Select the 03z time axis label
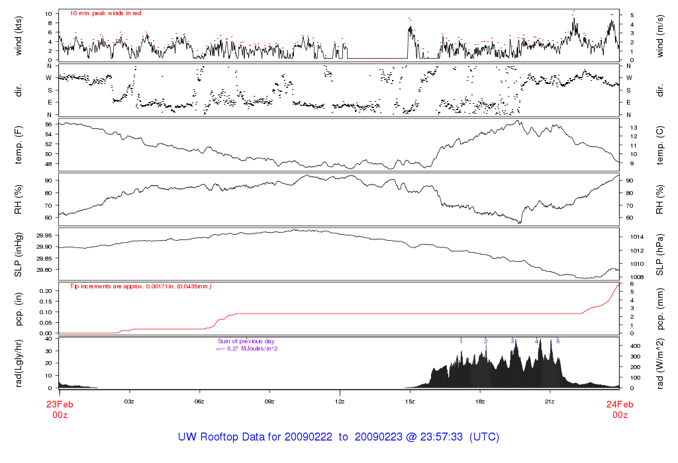Image resolution: width=678 pixels, height=463 pixels. [x=129, y=401]
